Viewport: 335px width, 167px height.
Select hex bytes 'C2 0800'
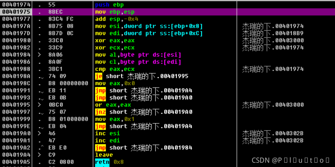tap(61, 162)
